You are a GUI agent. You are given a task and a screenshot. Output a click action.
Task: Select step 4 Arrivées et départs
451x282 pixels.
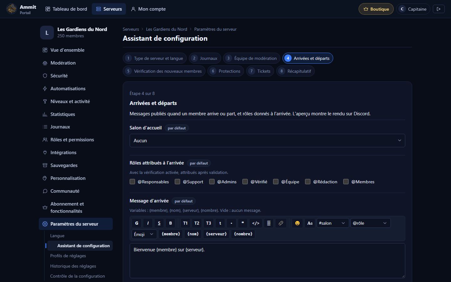(x=308, y=58)
